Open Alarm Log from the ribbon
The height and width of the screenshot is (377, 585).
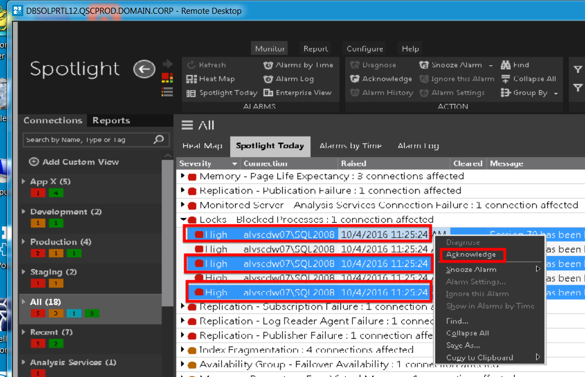coord(289,79)
